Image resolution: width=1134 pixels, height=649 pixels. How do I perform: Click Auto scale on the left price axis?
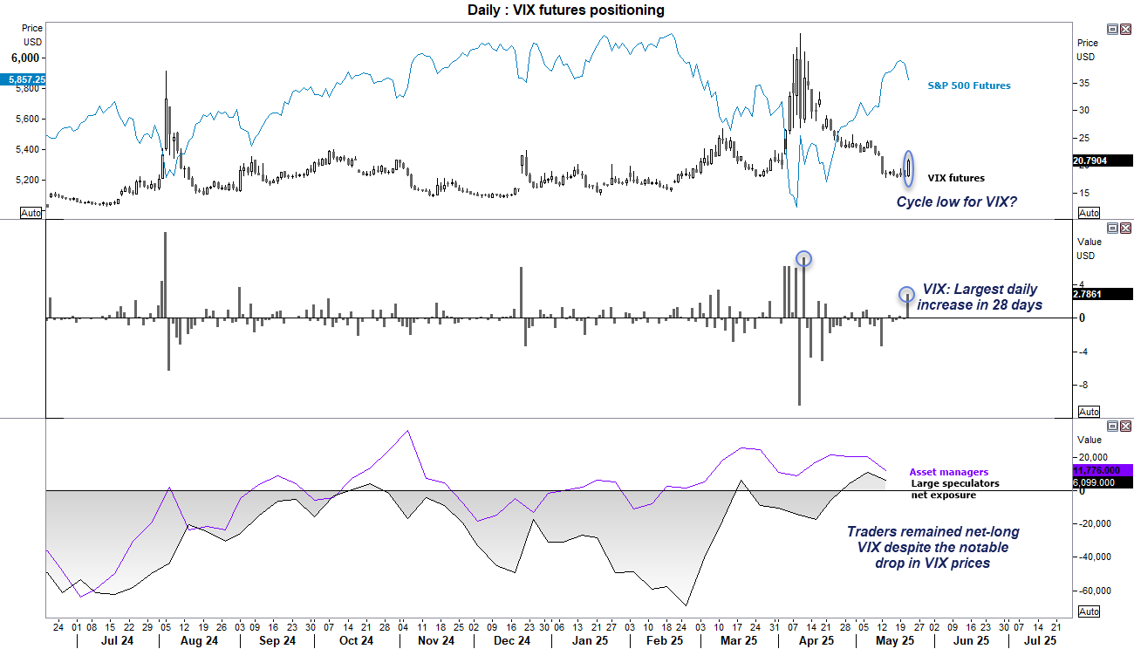31,212
